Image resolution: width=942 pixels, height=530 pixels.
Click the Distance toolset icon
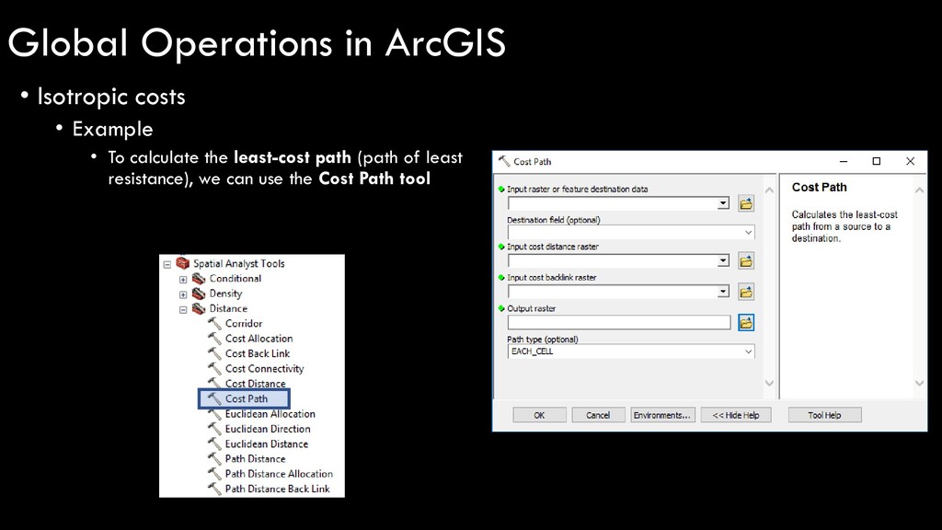(x=199, y=309)
